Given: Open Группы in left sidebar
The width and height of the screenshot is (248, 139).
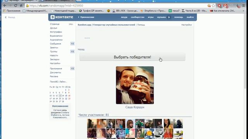Looking at the screenshot, I should pos(53,51).
